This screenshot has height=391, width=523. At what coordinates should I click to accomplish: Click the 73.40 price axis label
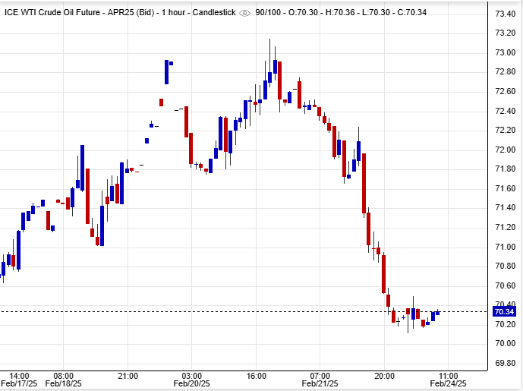[x=505, y=14]
